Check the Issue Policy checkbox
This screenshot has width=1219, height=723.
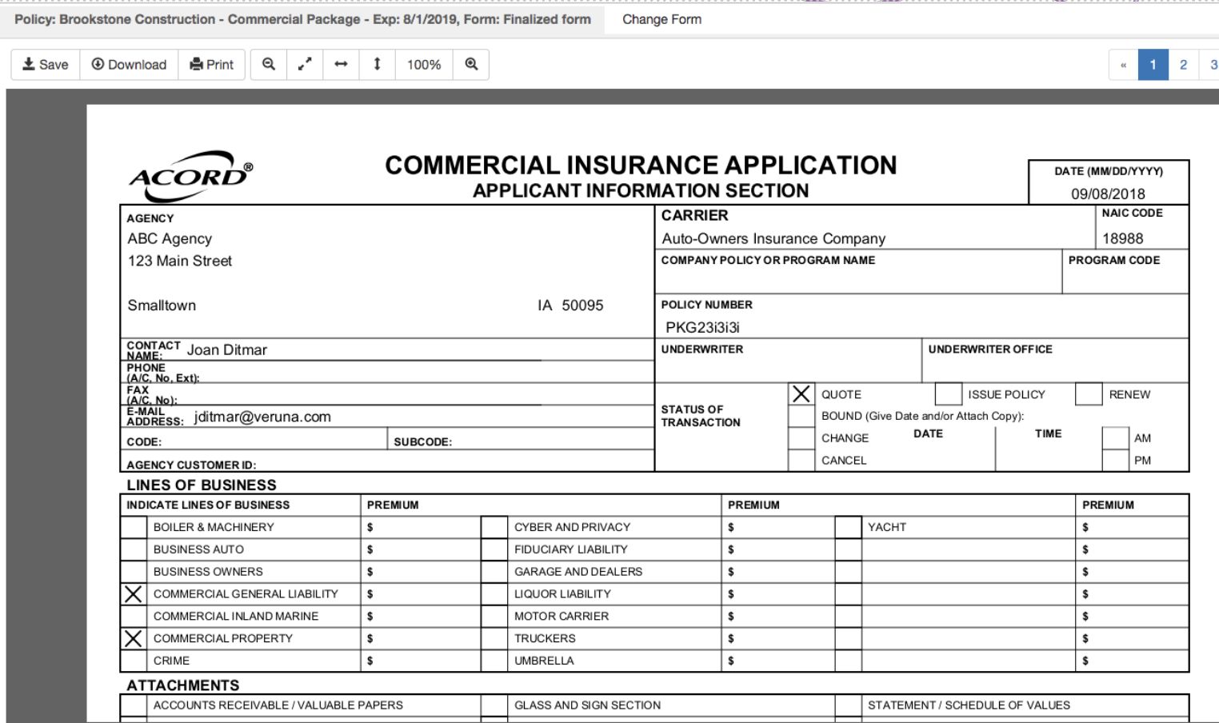[x=948, y=394]
